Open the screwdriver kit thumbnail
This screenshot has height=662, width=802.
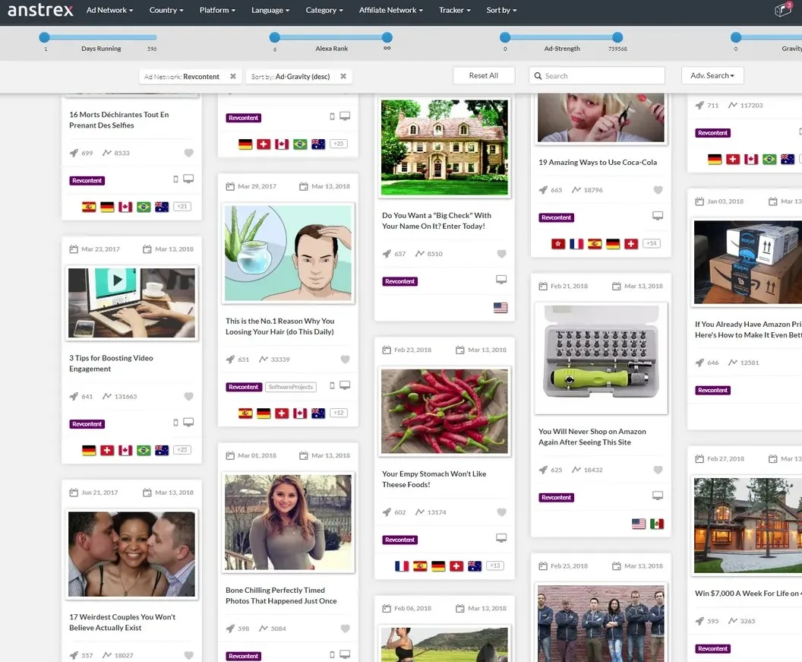(x=601, y=358)
